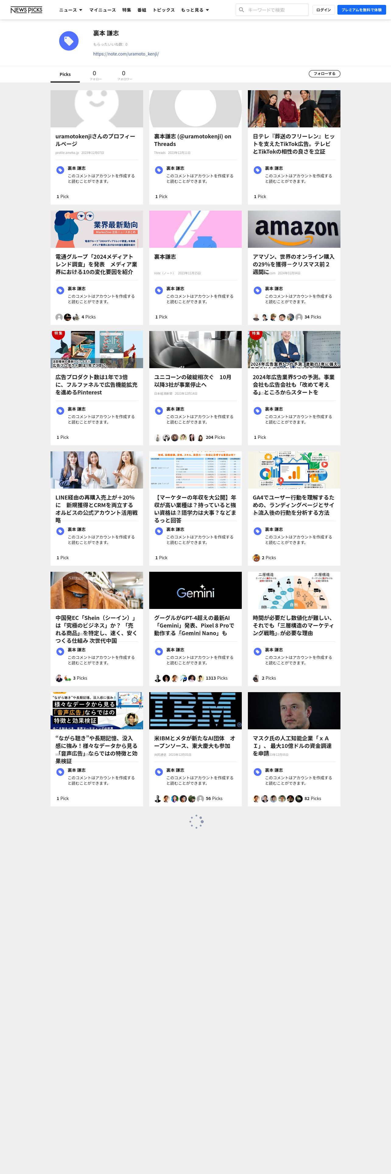Open the NewsPicks logo home link
This screenshot has width=391, height=1174.
(26, 9)
